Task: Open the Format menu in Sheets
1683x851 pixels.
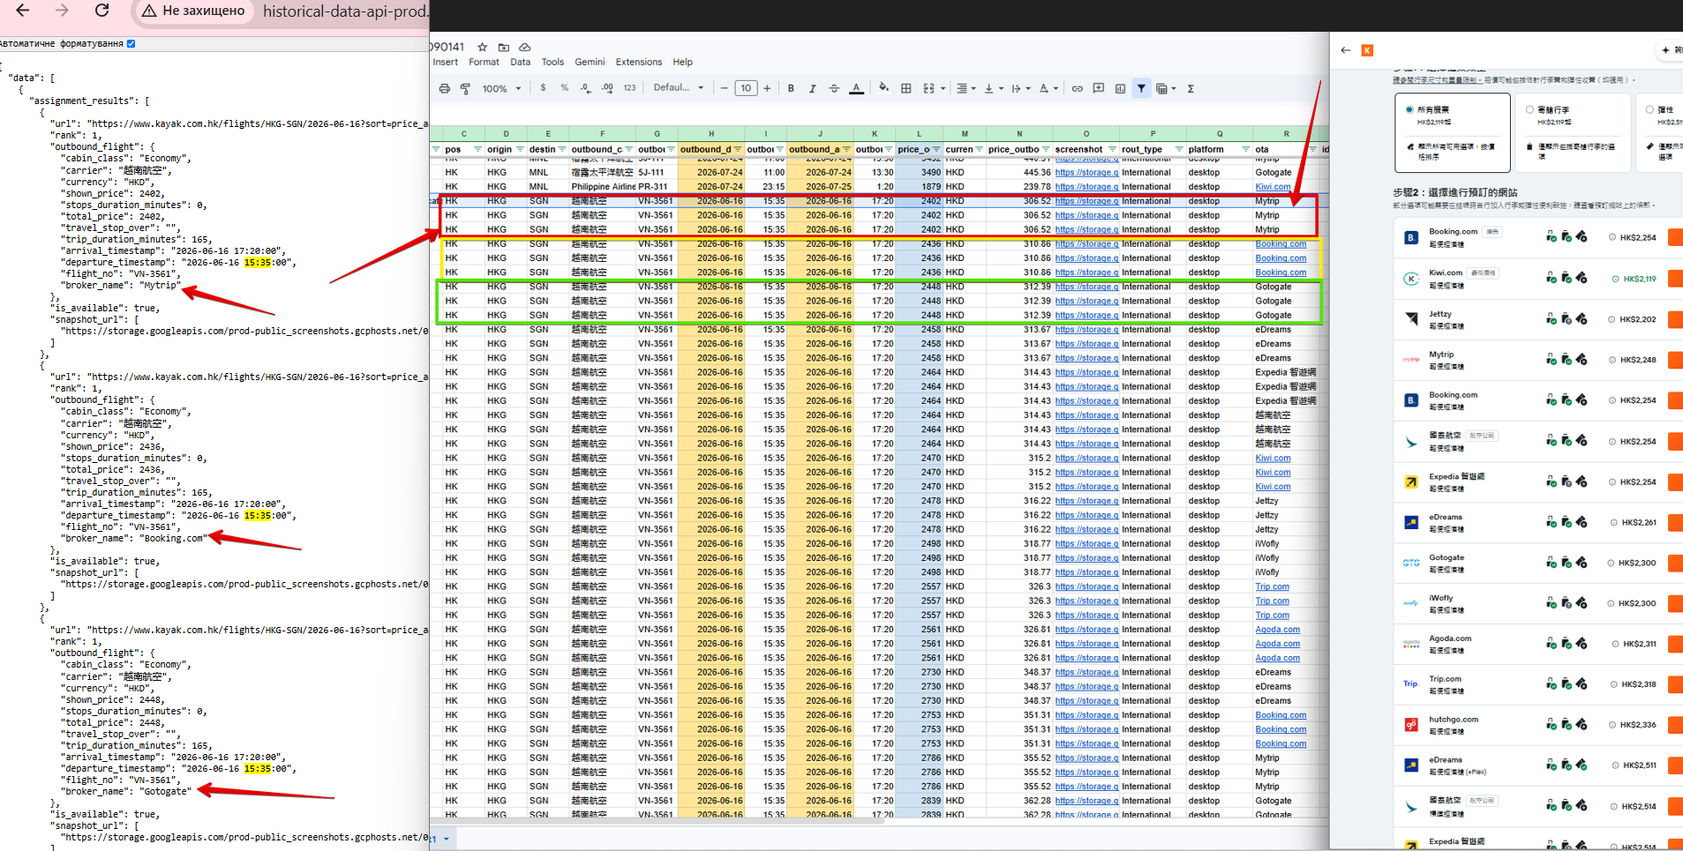Action: point(484,62)
